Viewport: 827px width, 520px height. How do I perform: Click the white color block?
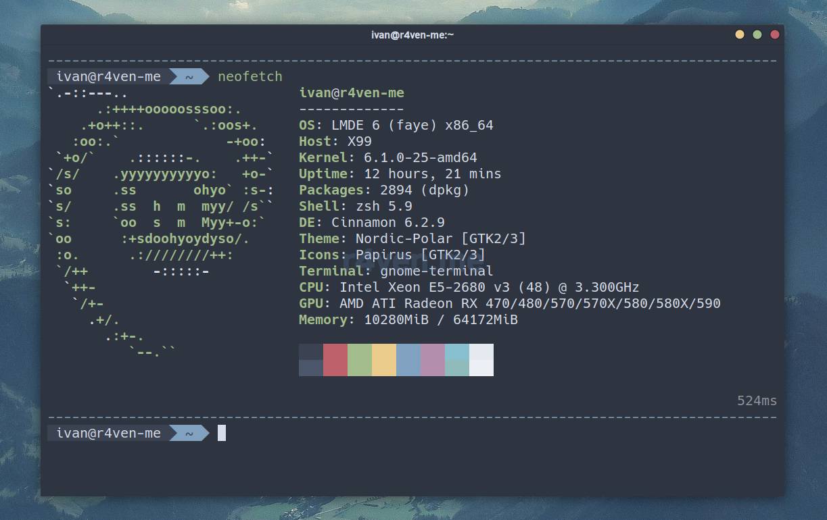pos(481,359)
